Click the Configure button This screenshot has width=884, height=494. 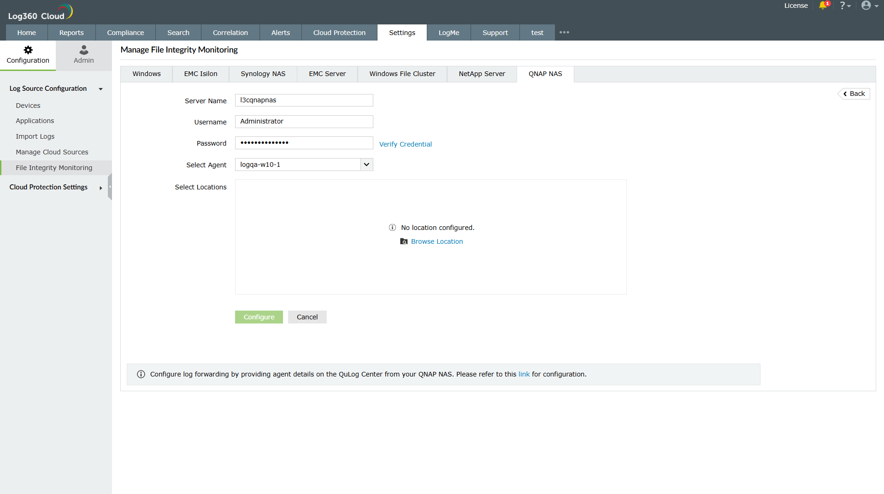click(x=259, y=317)
